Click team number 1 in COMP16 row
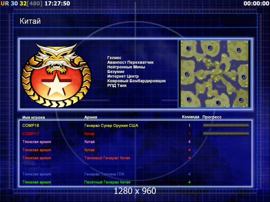Viewport: 270px width, 202px height. tap(189, 126)
